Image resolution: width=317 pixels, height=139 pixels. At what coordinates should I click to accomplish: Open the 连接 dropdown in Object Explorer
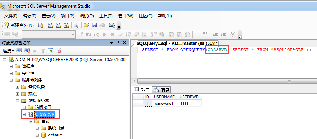coord(8,51)
